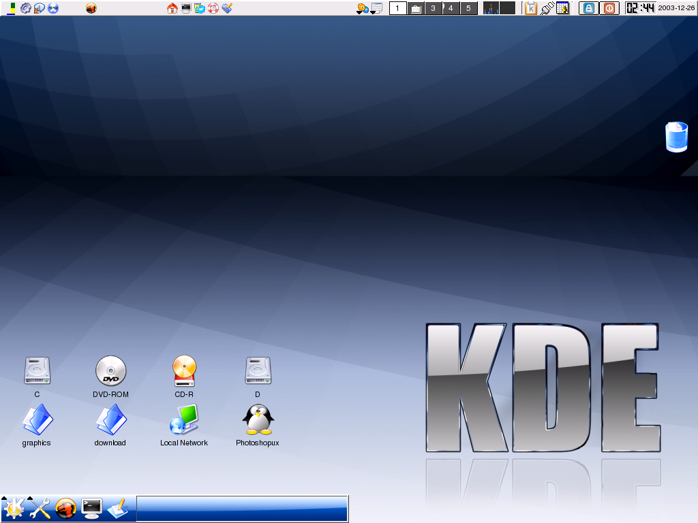
Task: Launch Photoshopux penguin icon
Action: pyautogui.click(x=258, y=419)
